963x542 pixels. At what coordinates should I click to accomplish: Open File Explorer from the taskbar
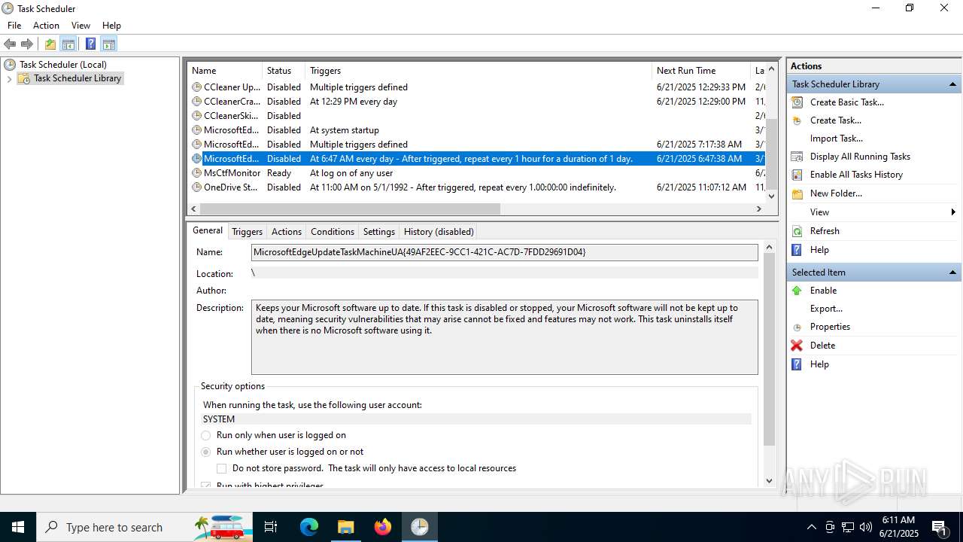tap(345, 527)
